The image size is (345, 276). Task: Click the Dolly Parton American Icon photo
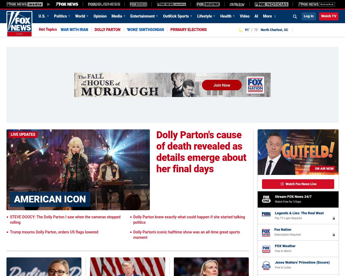coord(78,170)
